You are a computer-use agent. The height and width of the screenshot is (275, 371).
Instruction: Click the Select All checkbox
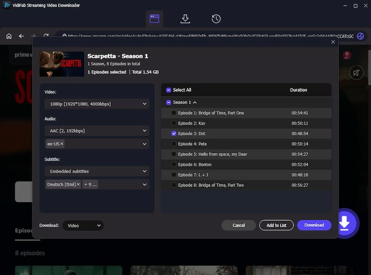tap(168, 90)
